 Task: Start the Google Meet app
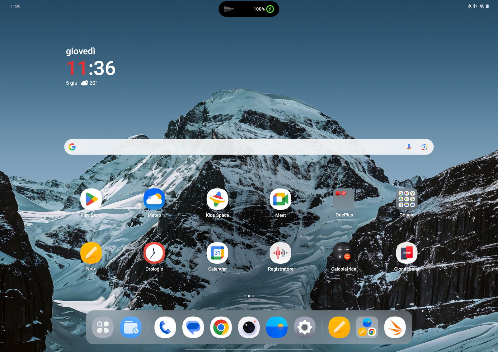point(280,199)
